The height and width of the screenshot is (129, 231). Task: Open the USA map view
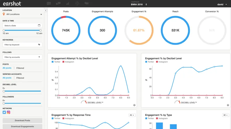[x=87, y=3]
